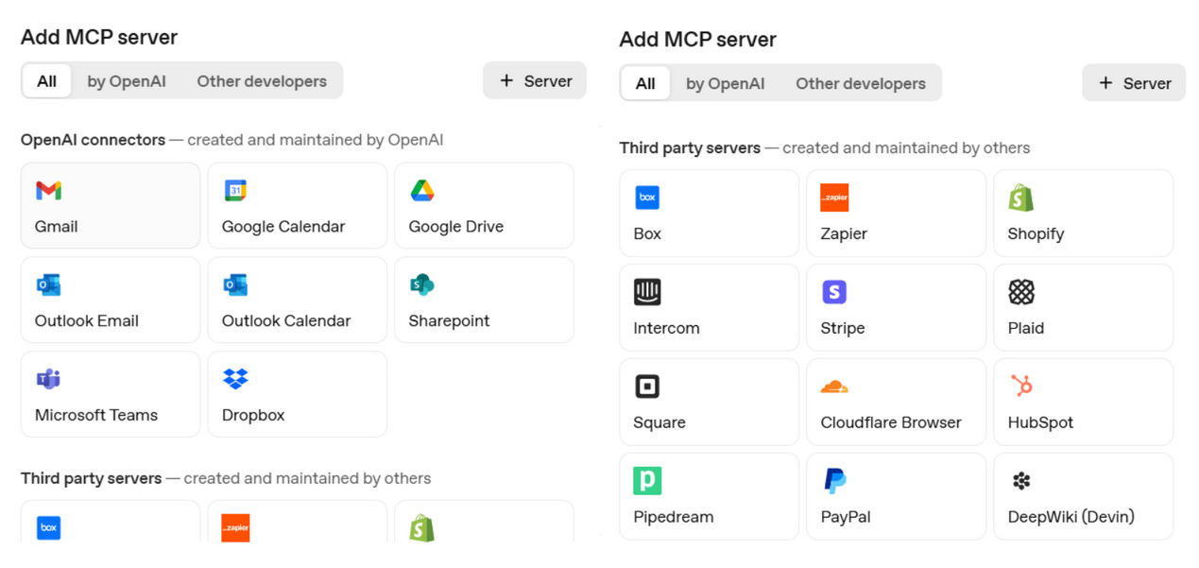
Task: Open the Plaid icon
Action: [1021, 292]
